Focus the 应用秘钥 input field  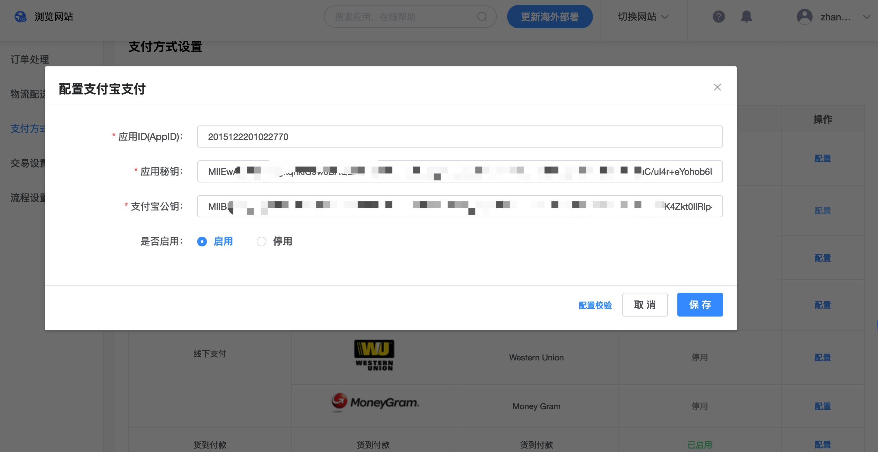(x=460, y=171)
